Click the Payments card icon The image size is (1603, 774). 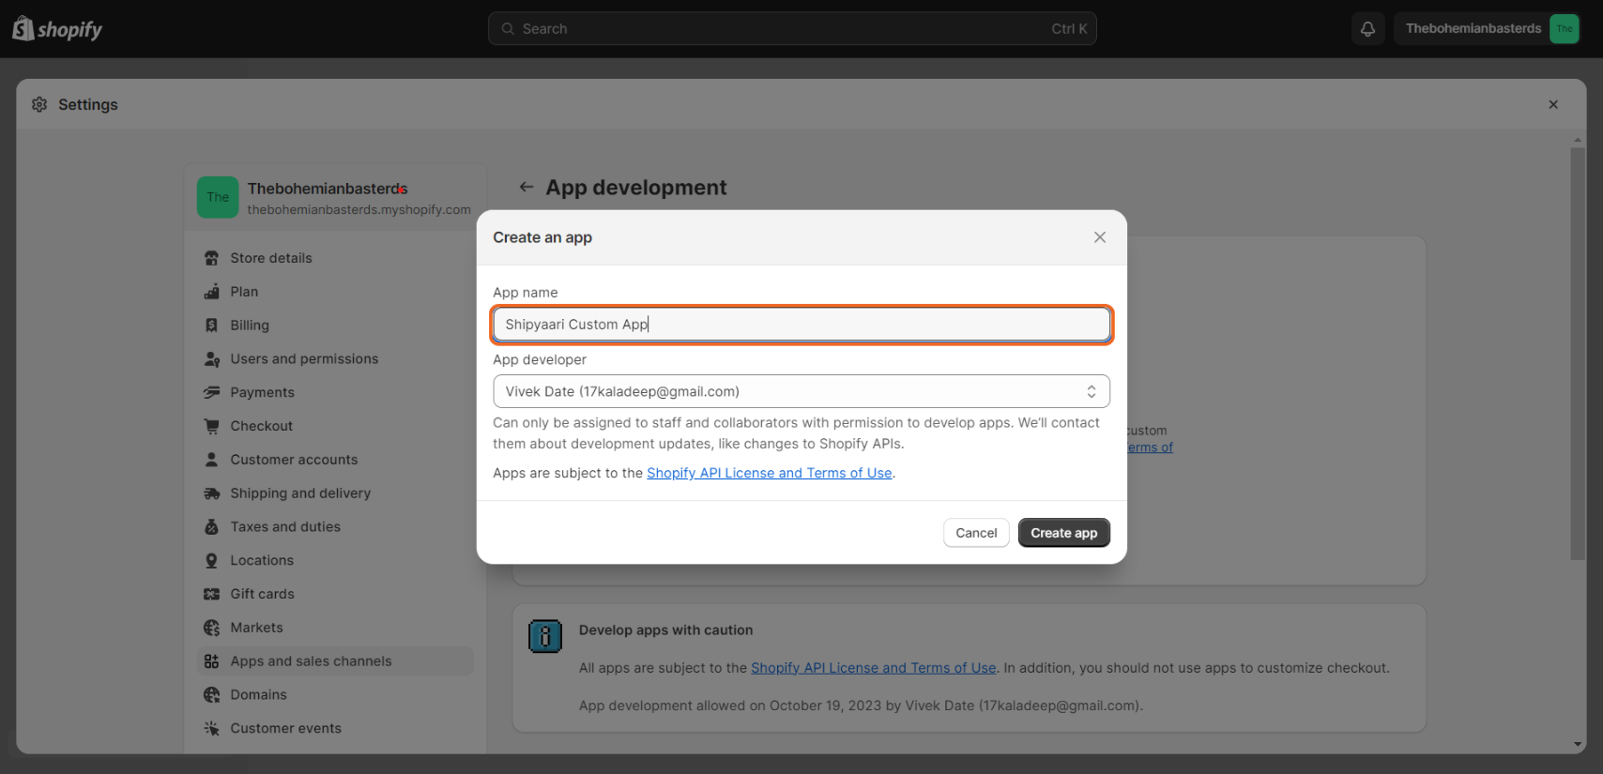click(x=212, y=393)
